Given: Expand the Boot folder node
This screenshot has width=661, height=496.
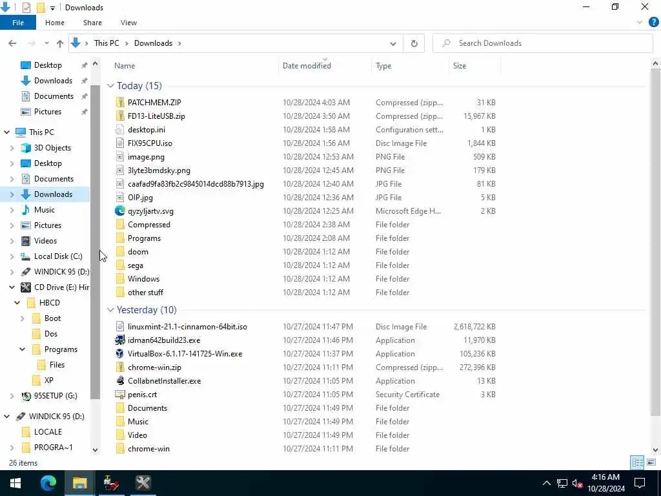Looking at the screenshot, I should pos(22,318).
